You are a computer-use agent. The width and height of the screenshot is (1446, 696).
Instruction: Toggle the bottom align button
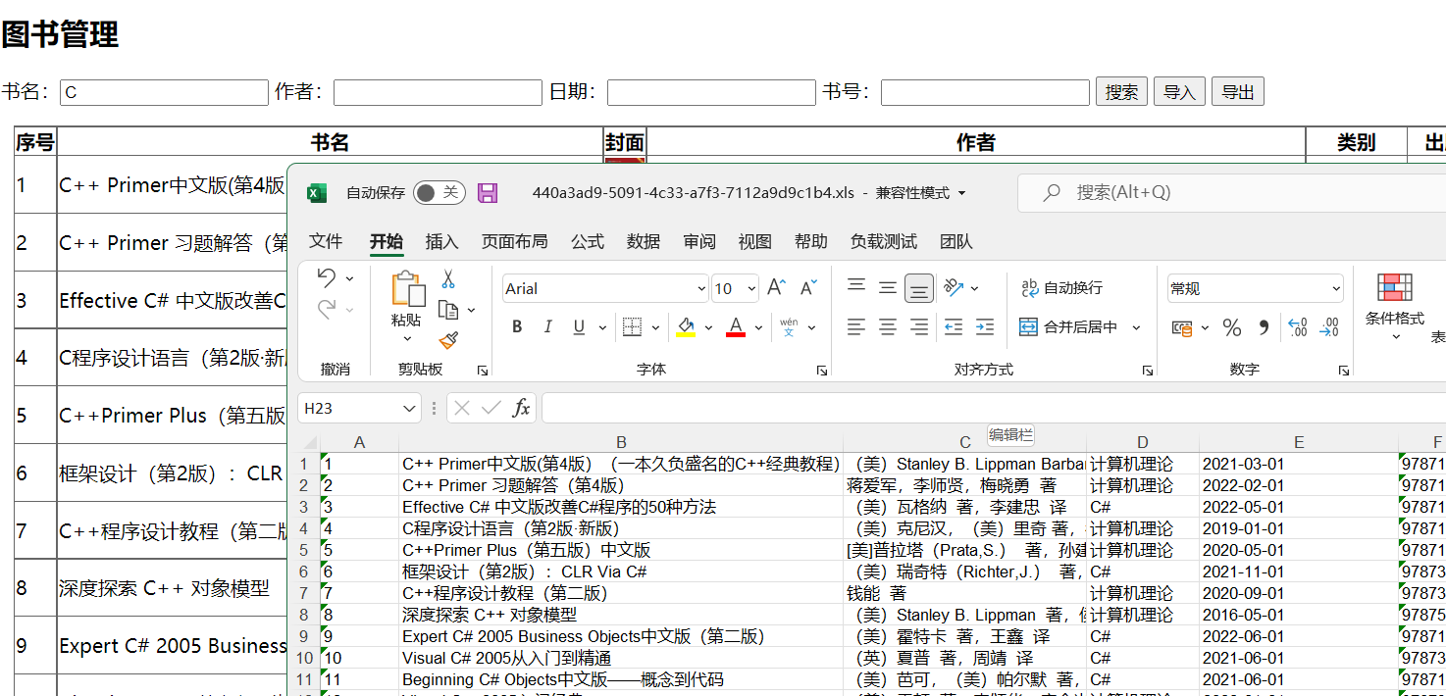click(x=919, y=287)
